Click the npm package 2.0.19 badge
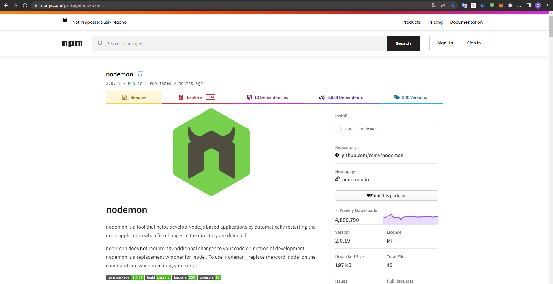553x284 pixels. click(x=125, y=277)
